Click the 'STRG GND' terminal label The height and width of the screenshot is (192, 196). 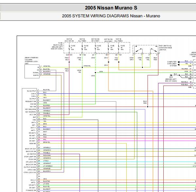[32, 170]
